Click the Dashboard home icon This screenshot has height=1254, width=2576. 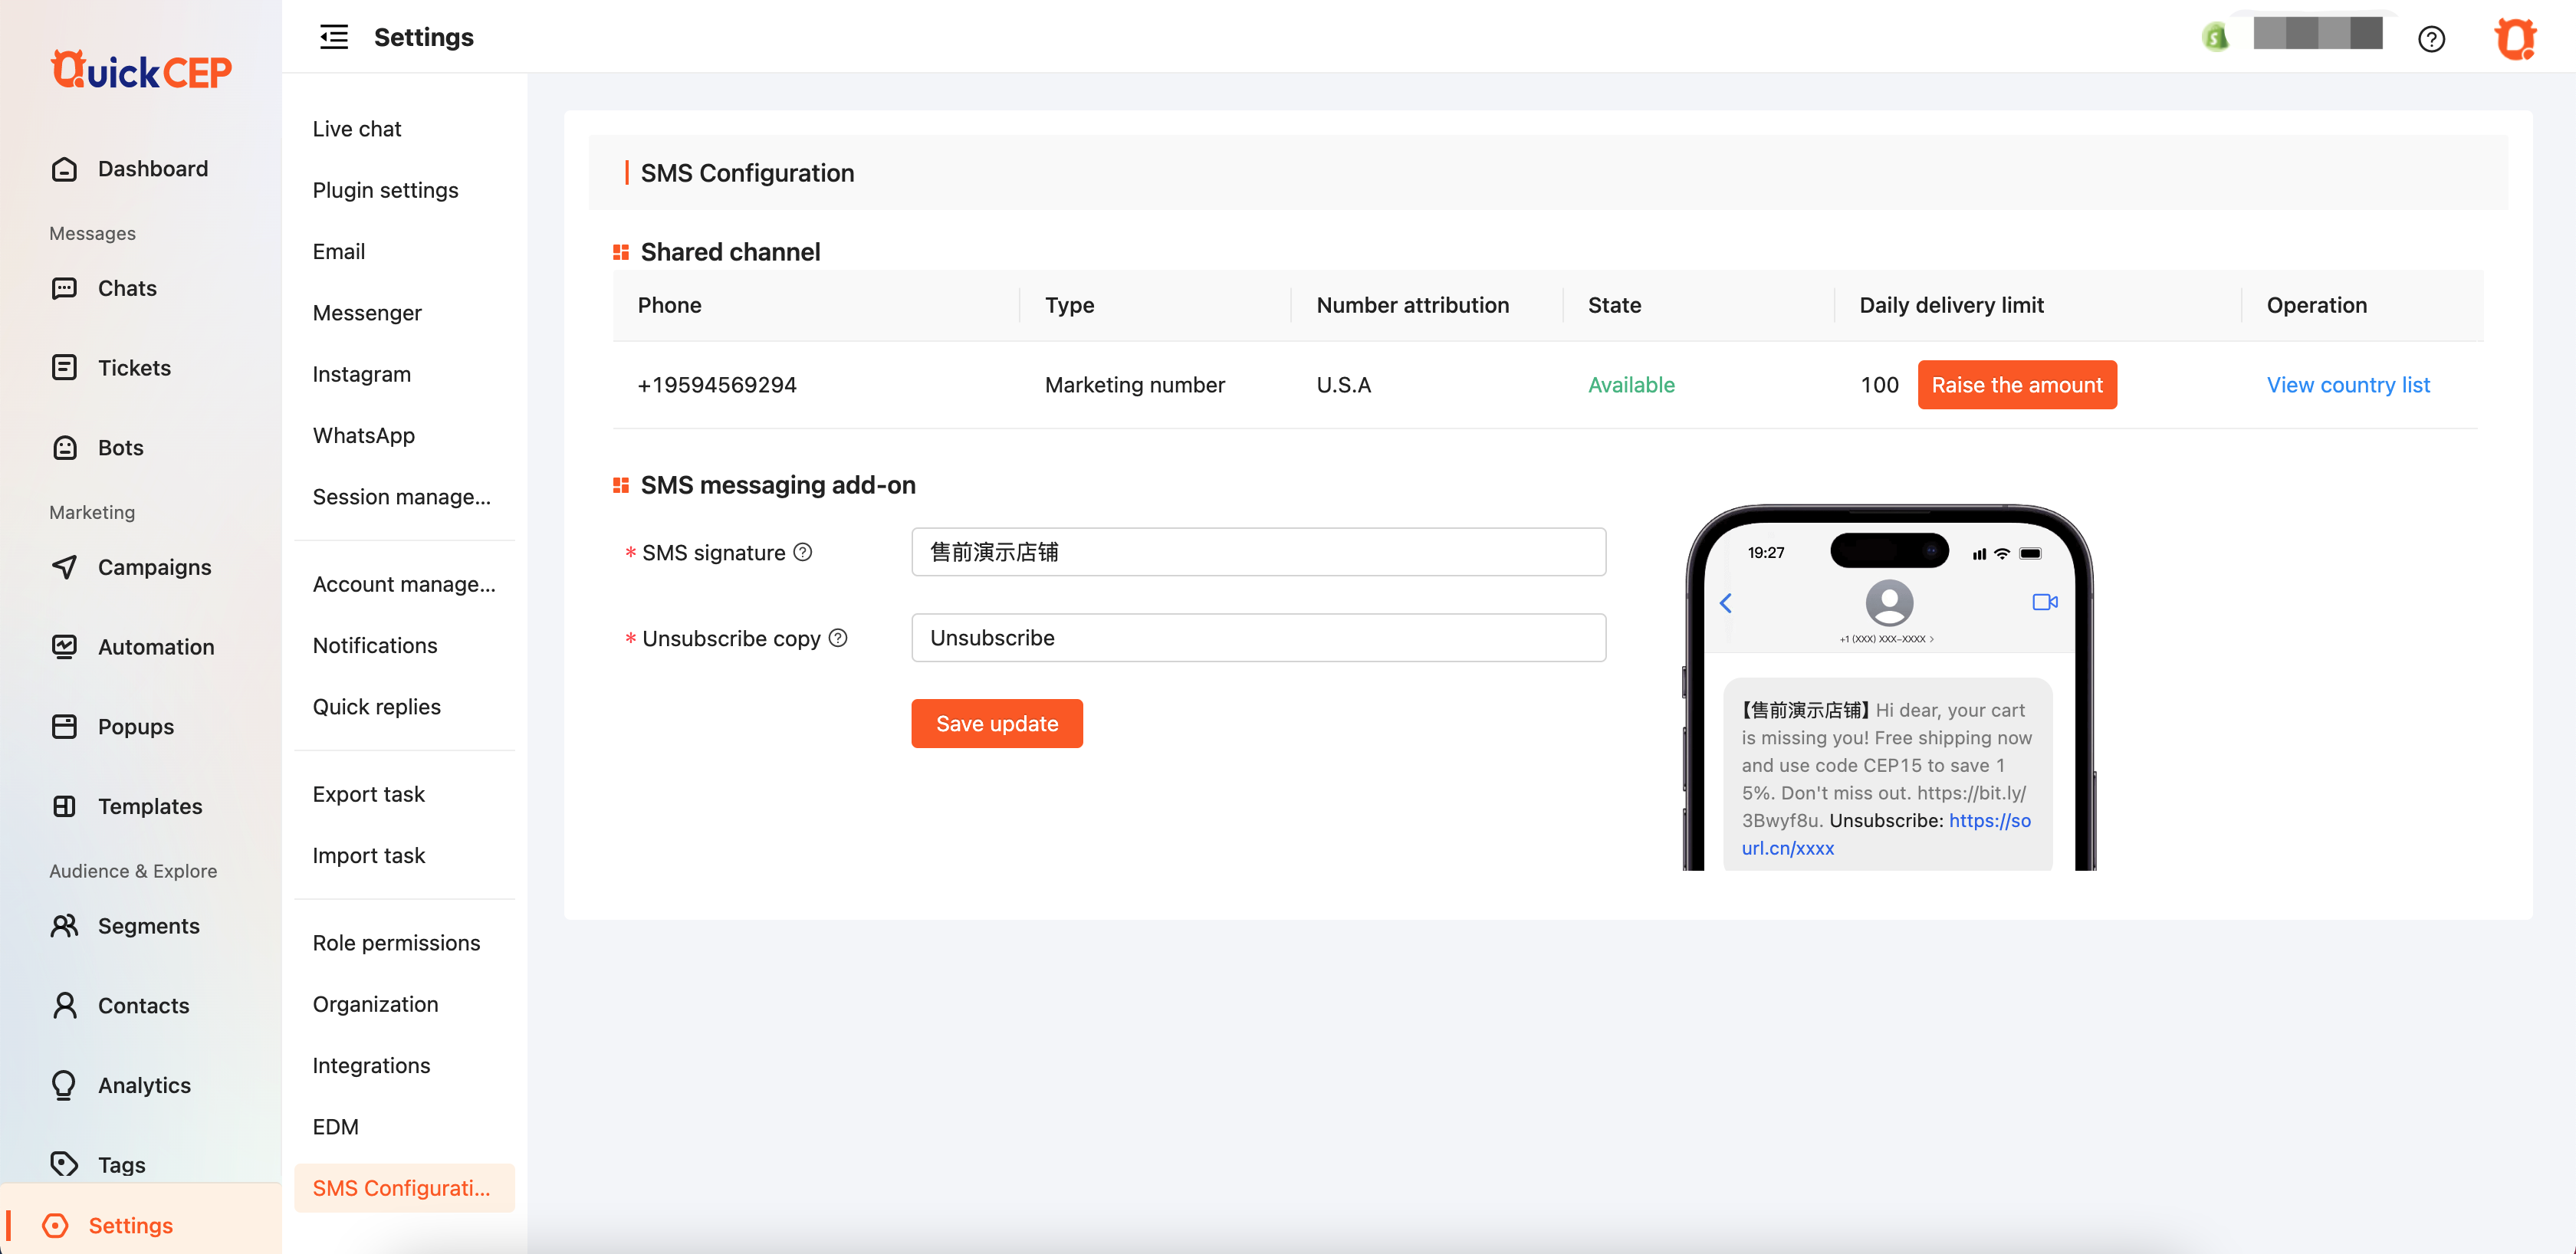64,169
